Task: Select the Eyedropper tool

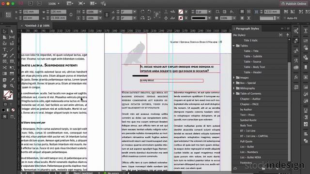Action: [x=12, y=80]
